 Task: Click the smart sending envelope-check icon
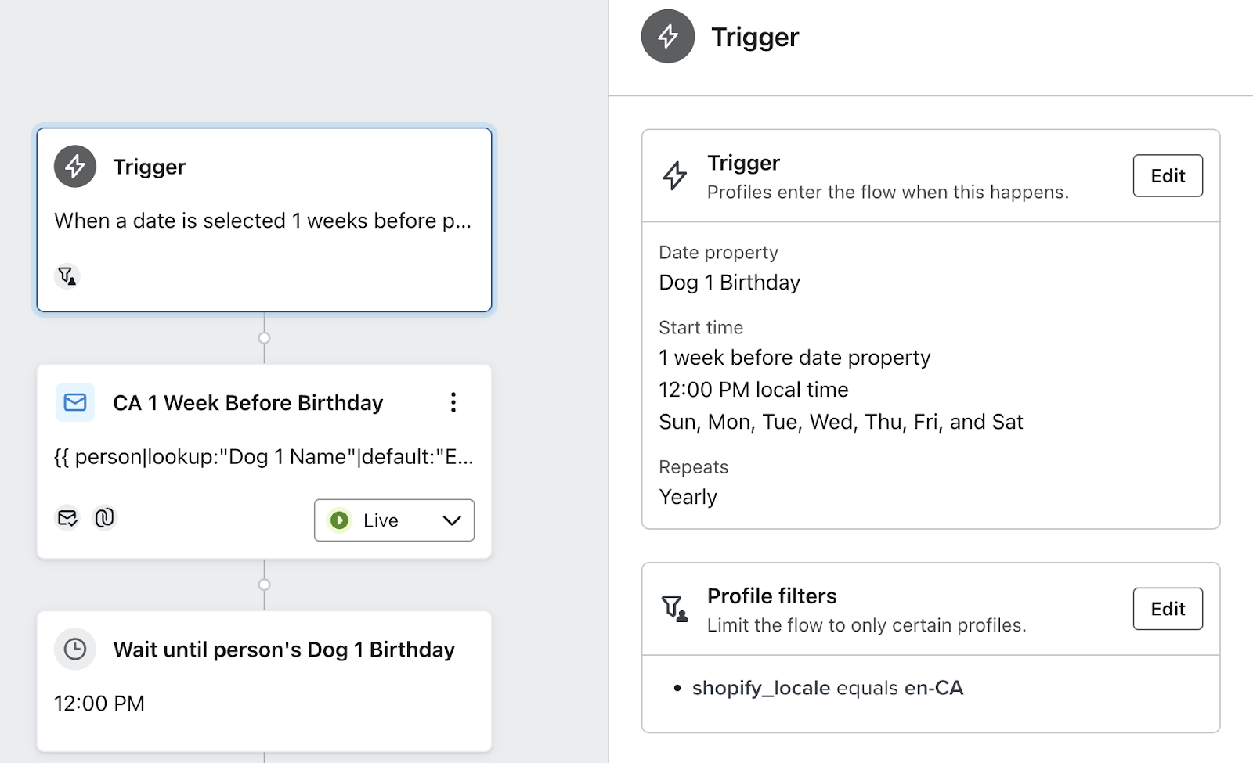pos(68,518)
